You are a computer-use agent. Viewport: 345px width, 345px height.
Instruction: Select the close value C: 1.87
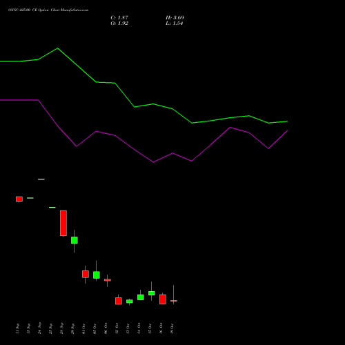(x=119, y=18)
